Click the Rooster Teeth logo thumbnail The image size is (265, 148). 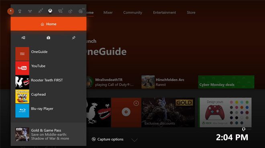tap(22, 82)
